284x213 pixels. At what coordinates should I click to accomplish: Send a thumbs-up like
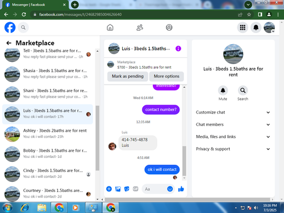(x=181, y=189)
